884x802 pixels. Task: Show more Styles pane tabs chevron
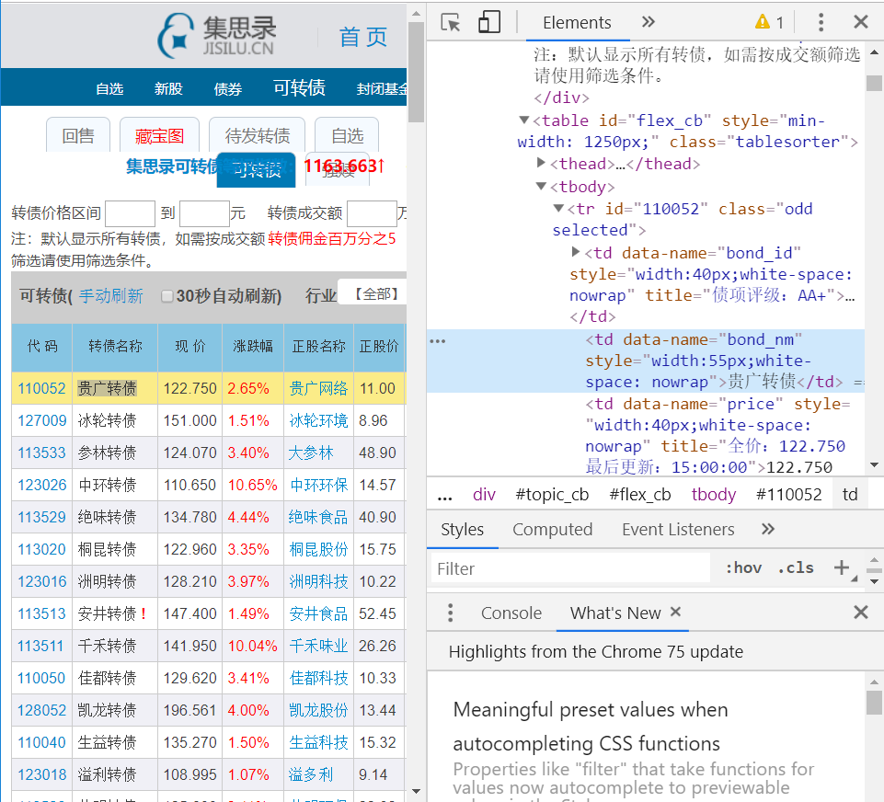tap(768, 529)
